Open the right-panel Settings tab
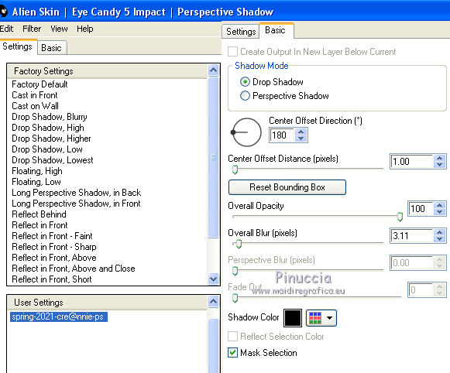 [x=241, y=31]
